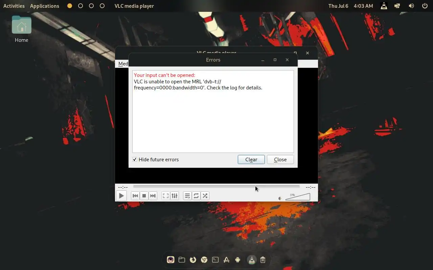Open the Files manager from dock
Image resolution: width=433 pixels, height=270 pixels.
coord(182,260)
